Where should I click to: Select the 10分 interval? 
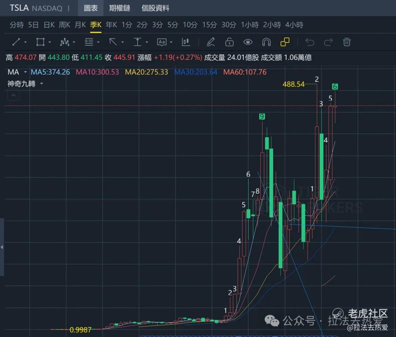(x=190, y=25)
